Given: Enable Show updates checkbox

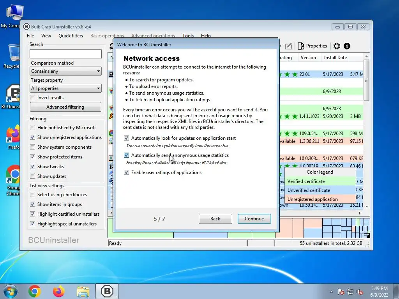Looking at the screenshot, I should (x=33, y=176).
